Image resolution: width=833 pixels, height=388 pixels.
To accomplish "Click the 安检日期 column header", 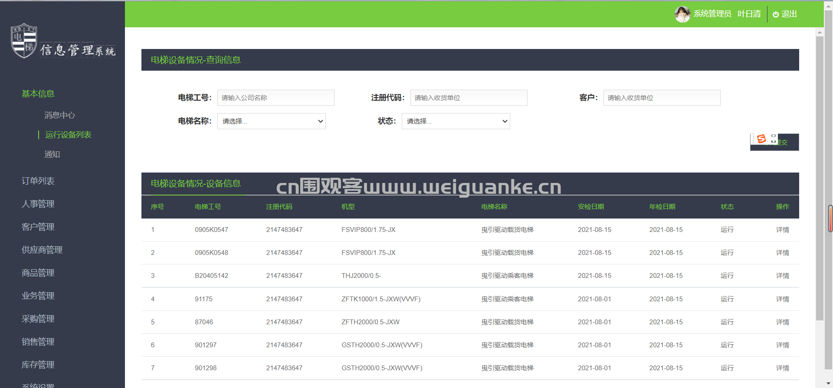I will (591, 207).
